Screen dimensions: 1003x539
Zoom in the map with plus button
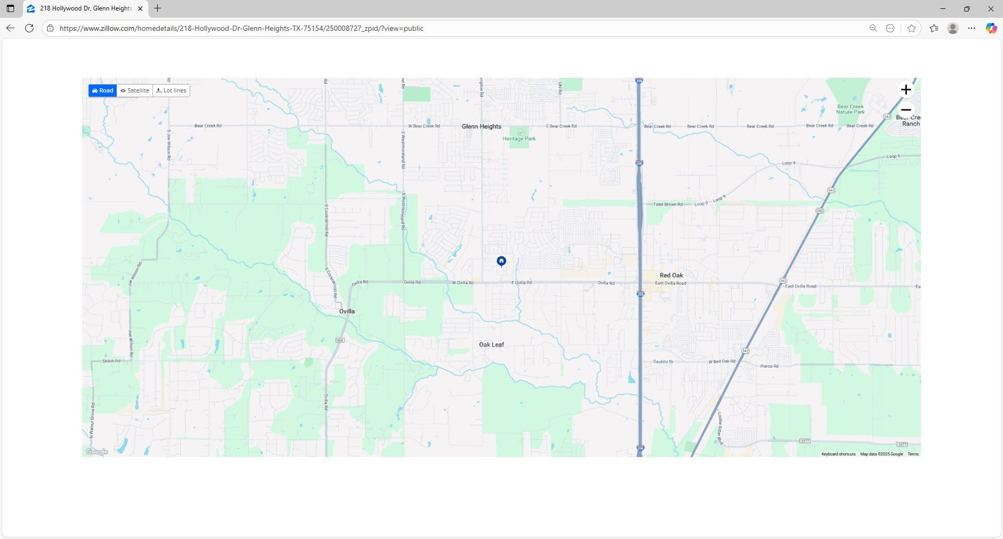pyautogui.click(x=906, y=90)
